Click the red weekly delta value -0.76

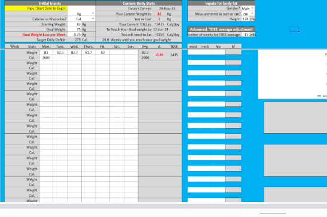(x=159, y=55)
